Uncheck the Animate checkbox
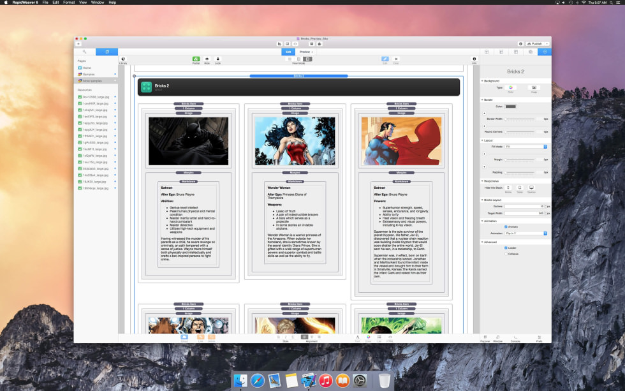625x391 pixels. (506, 227)
